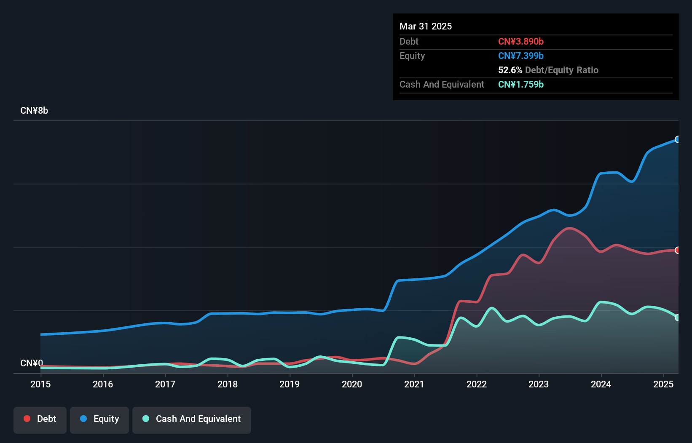Click the blue Equity legend dot
The width and height of the screenshot is (692, 443).
[x=83, y=419]
